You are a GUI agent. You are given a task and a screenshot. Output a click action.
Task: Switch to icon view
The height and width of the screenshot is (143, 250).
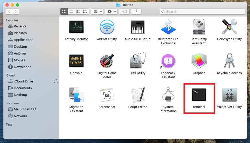click(x=64, y=11)
